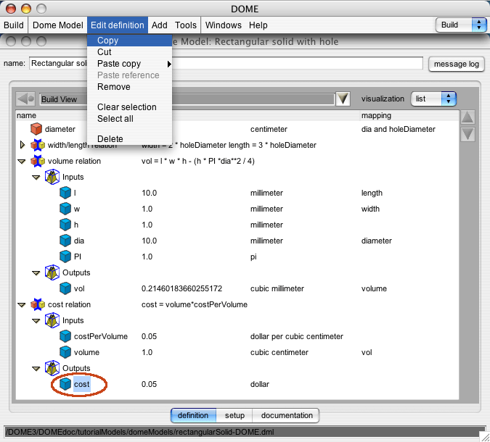Open the Help menu
490x442 pixels.
click(x=258, y=25)
